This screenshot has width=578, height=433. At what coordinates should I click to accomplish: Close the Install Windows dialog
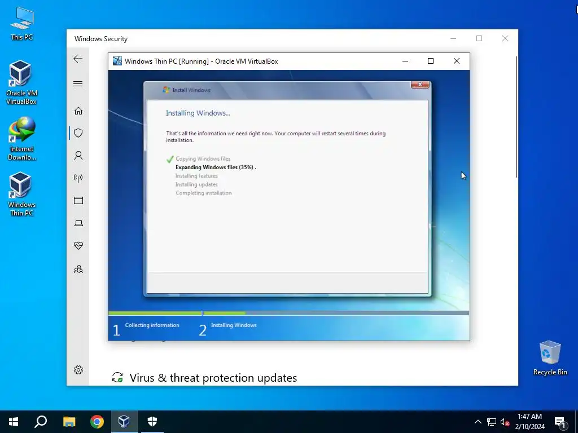420,85
